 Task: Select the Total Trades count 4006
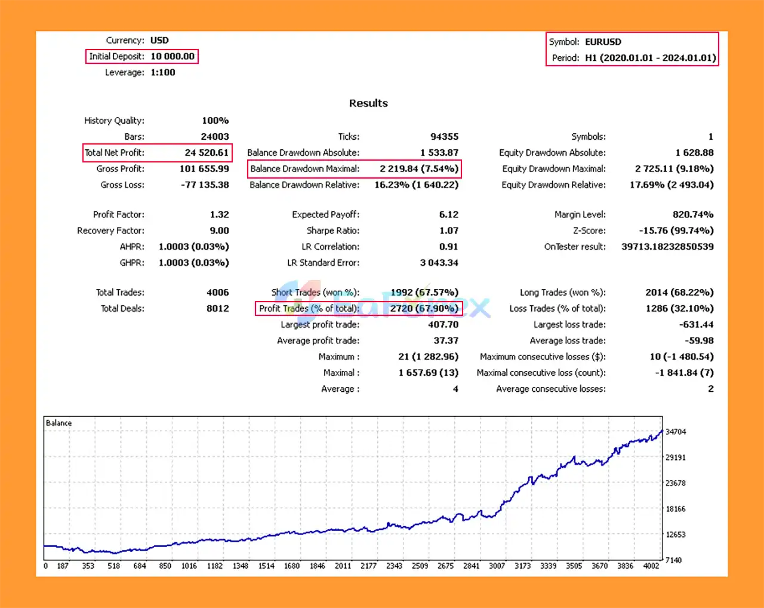(218, 292)
